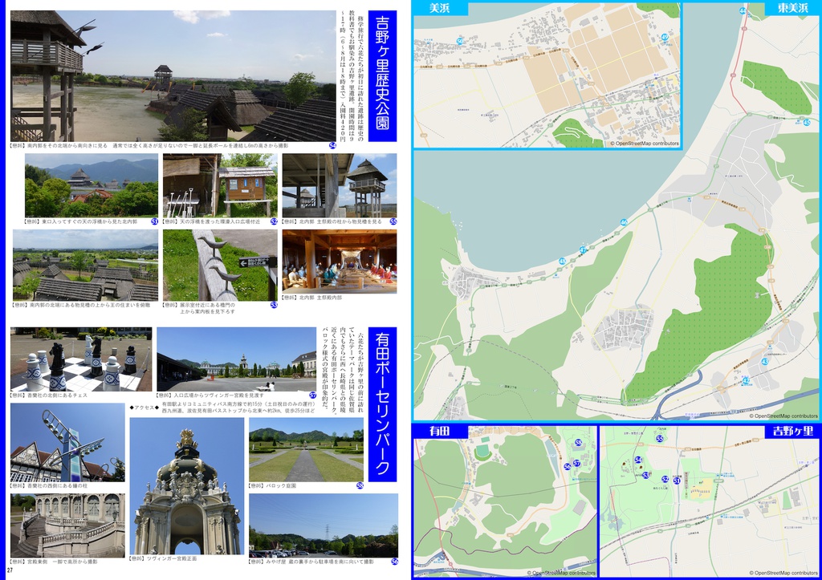This screenshot has height=580, width=822.
Task: Click badge 57 under the ツヴィンガー宮殿 plaza photo
Action: (313, 395)
